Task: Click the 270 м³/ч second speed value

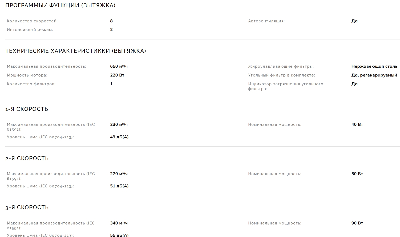Action: (119, 174)
